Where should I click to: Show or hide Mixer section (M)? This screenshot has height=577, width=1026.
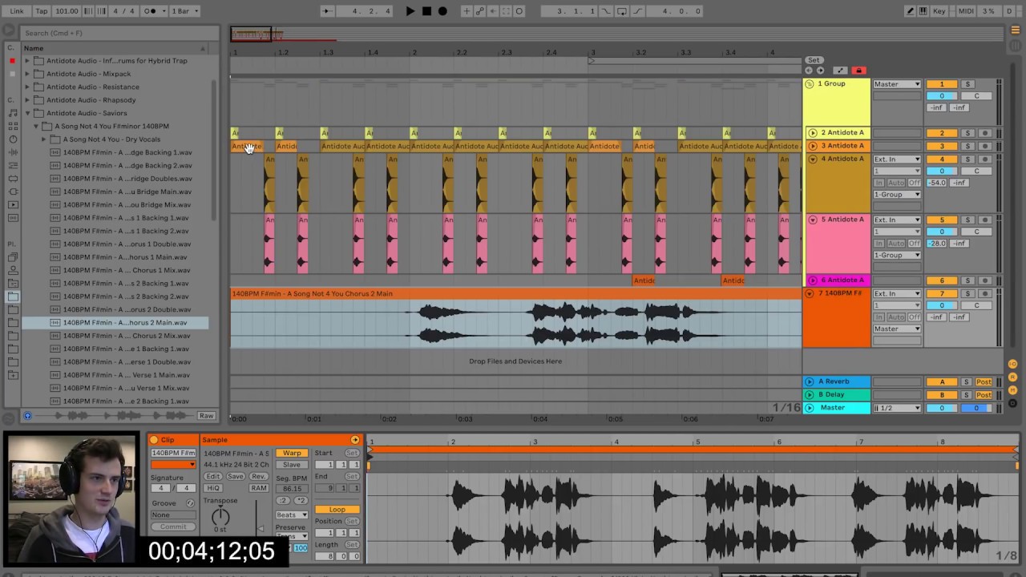pyautogui.click(x=1013, y=390)
